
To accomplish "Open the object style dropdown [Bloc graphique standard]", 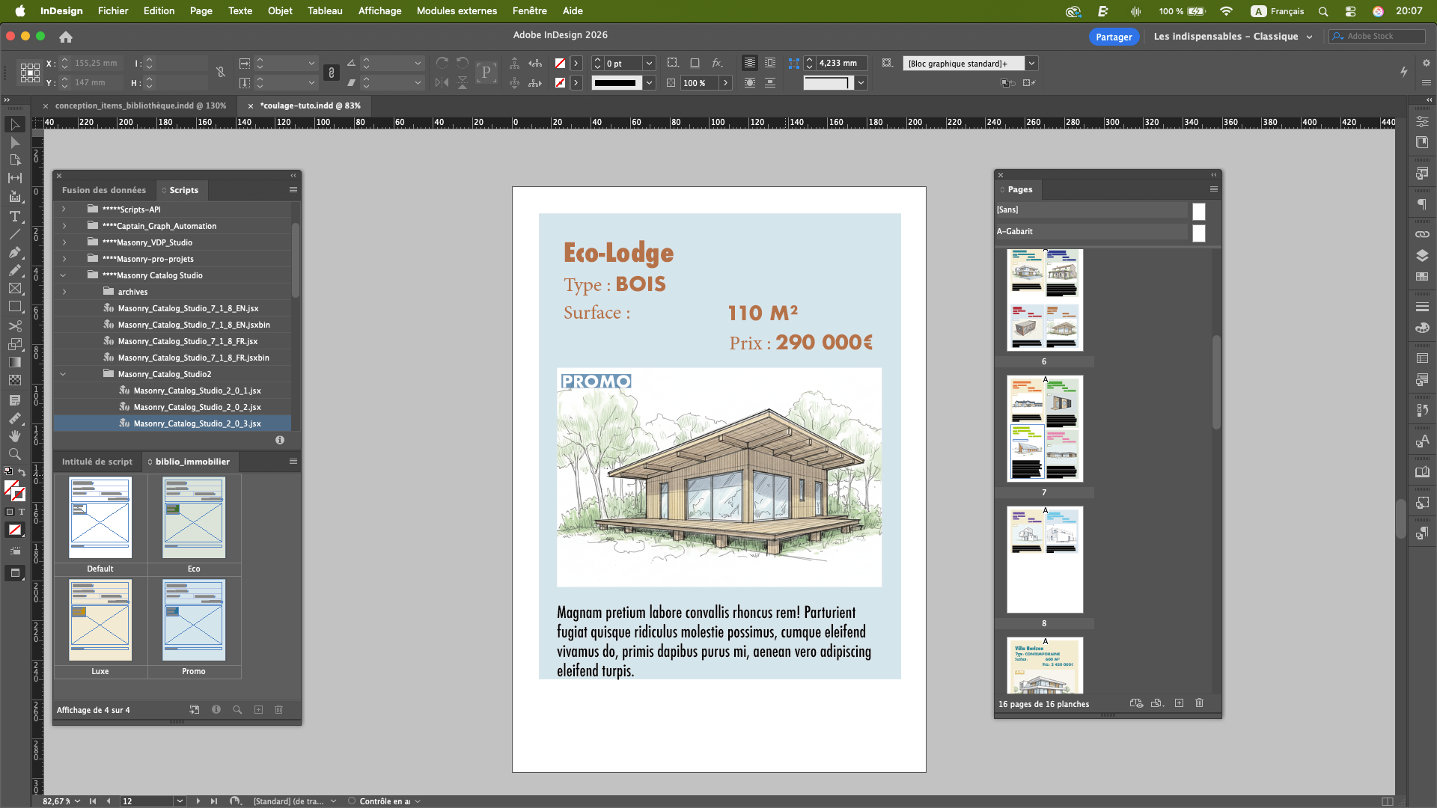I will [x=1031, y=64].
